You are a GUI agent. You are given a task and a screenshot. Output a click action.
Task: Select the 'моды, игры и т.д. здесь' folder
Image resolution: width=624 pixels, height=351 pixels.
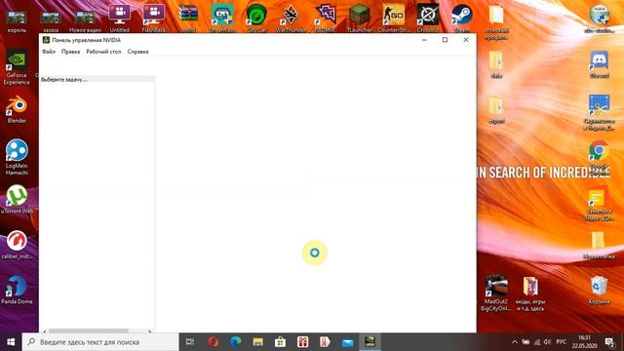click(x=530, y=293)
